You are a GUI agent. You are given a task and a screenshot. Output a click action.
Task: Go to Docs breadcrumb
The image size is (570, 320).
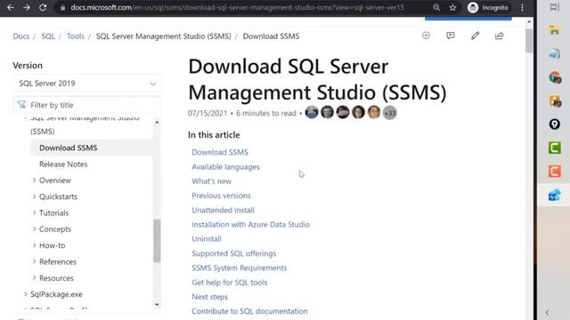click(x=21, y=36)
